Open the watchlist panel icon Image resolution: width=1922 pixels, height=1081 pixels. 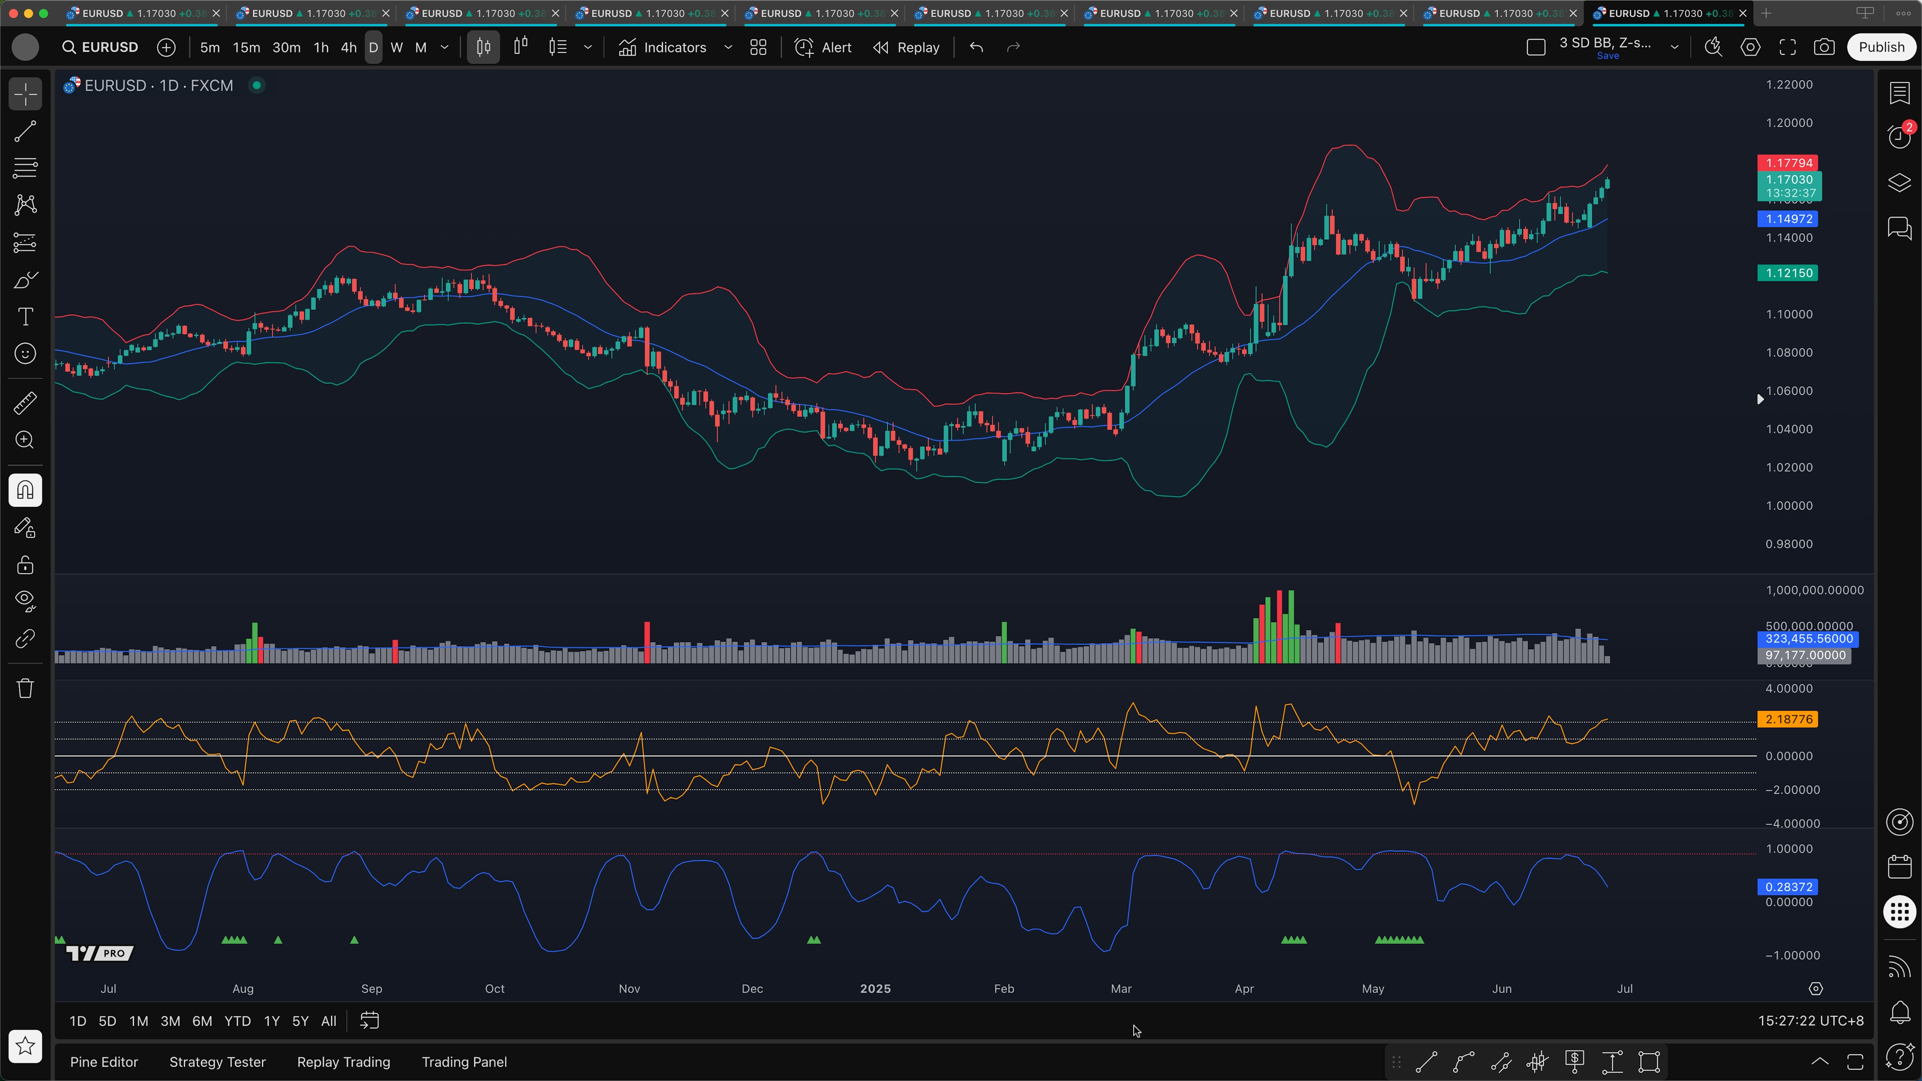(x=1899, y=93)
